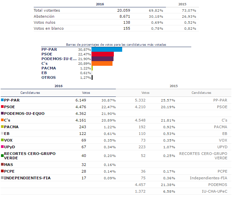Viewport: 233px width, 201px height.
Task: Select 2016 header above candidaturas table
Action: 58,86
